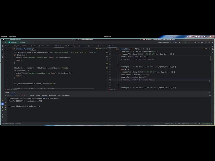Open Debug panel options vertical dots
Screen dimensions: 215x161
coord(207,92)
